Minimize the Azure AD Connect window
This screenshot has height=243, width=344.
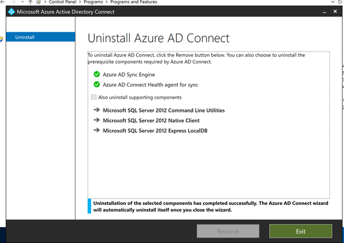324,12
